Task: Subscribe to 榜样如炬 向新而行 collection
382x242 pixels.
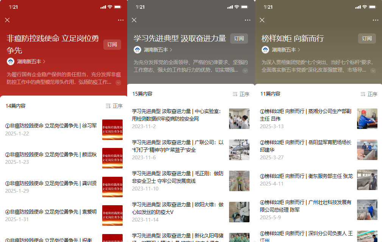Action: point(367,38)
